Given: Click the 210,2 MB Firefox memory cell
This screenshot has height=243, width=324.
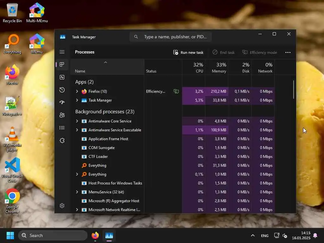Looking at the screenshot, I should point(217,91).
